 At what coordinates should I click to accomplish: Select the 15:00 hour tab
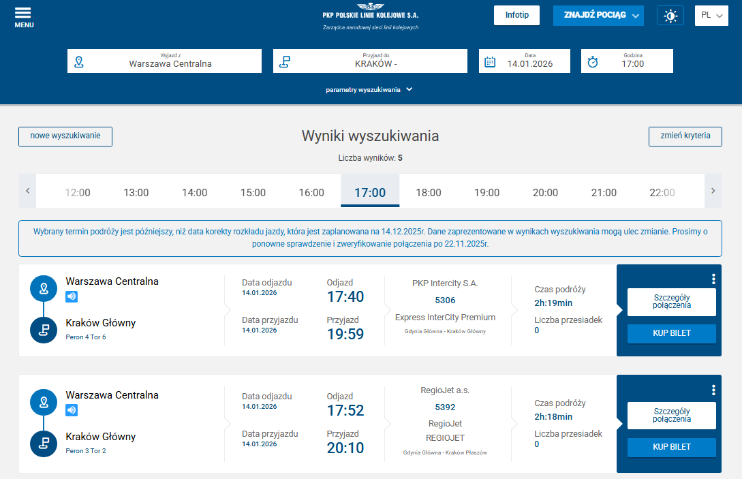(253, 192)
